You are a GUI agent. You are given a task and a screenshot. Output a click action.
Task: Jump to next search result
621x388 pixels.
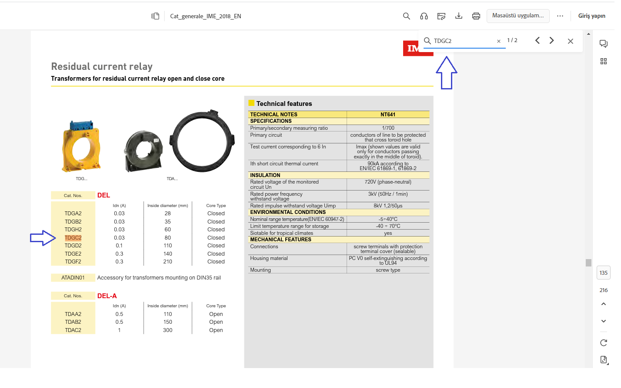[552, 40]
